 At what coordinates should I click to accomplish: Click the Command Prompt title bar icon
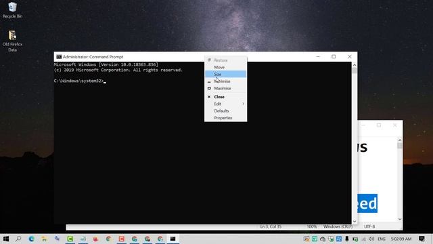coord(59,57)
